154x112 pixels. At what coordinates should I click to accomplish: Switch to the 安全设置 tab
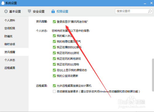(x=36, y=11)
